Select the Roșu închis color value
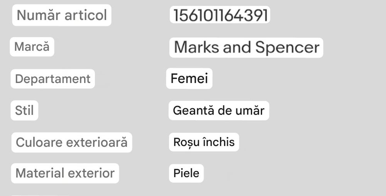 (204, 142)
